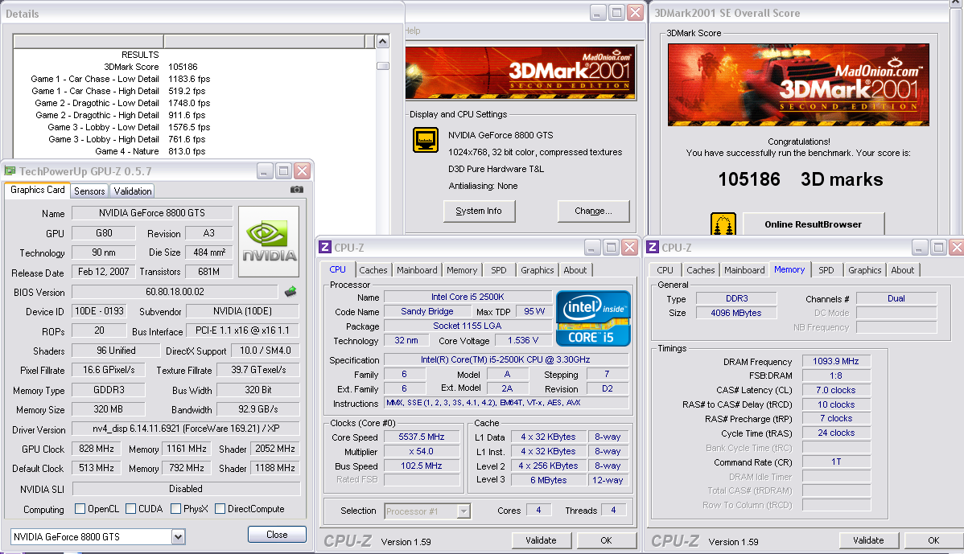This screenshot has width=964, height=554.
Task: Click the Core Speed value 5537.5 MHz
Action: click(421, 437)
